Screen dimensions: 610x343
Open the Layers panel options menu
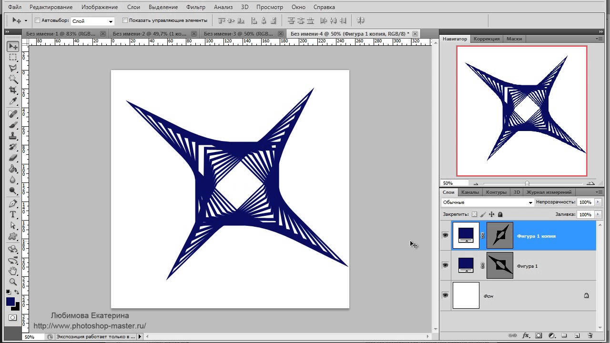pos(600,192)
